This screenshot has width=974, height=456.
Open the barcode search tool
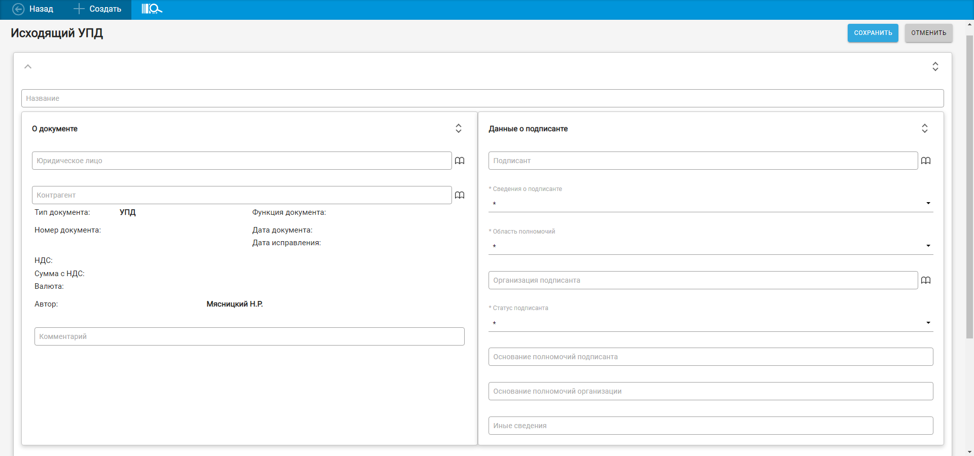click(152, 9)
